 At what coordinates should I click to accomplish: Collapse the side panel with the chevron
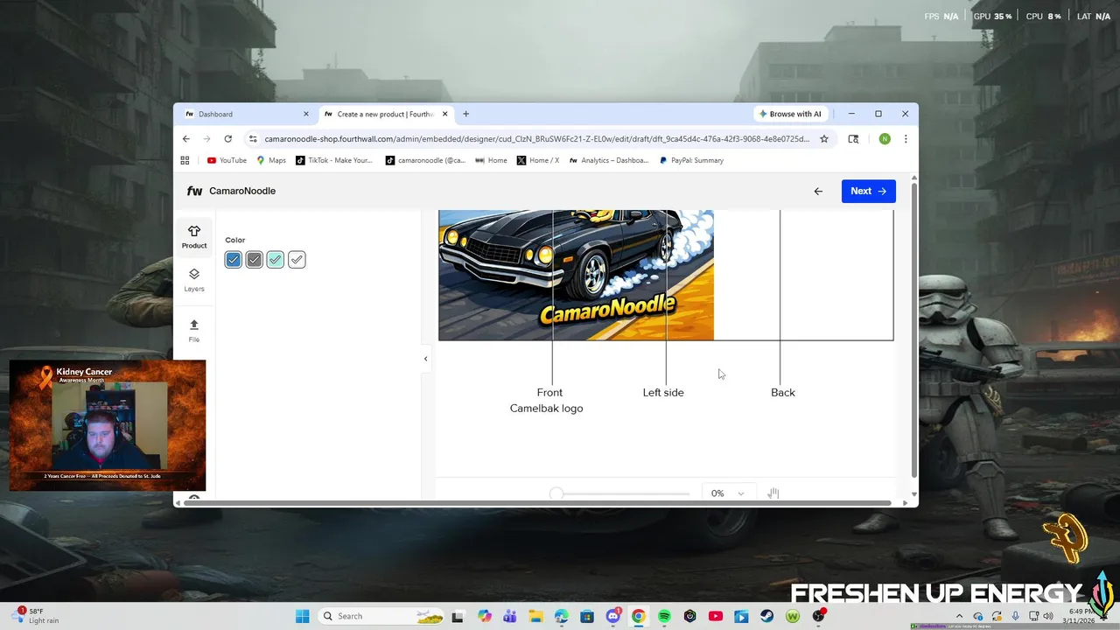(x=426, y=359)
